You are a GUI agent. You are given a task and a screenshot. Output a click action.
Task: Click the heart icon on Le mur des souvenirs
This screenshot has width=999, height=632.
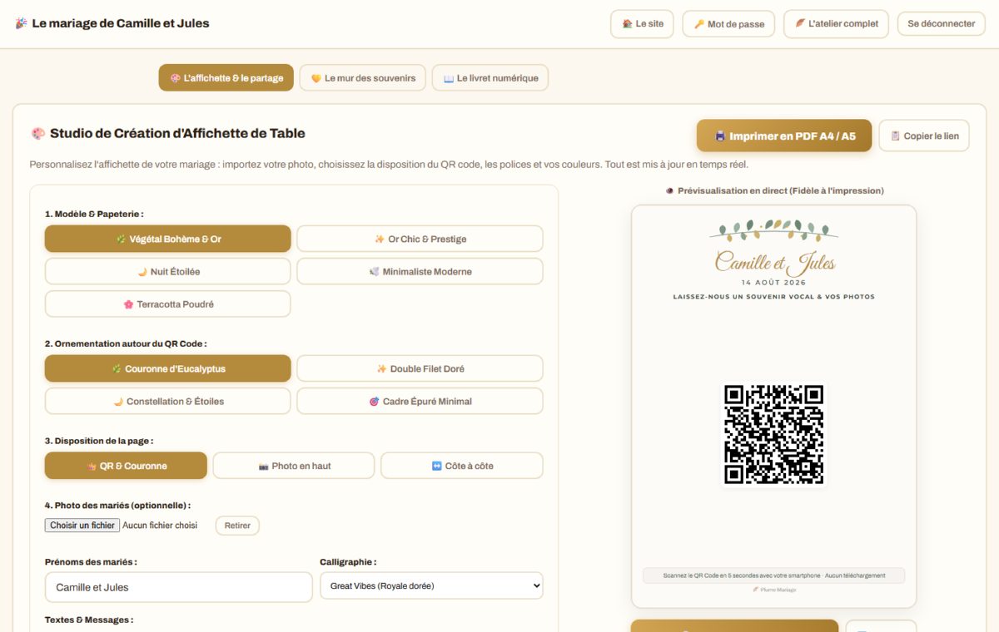(x=316, y=78)
